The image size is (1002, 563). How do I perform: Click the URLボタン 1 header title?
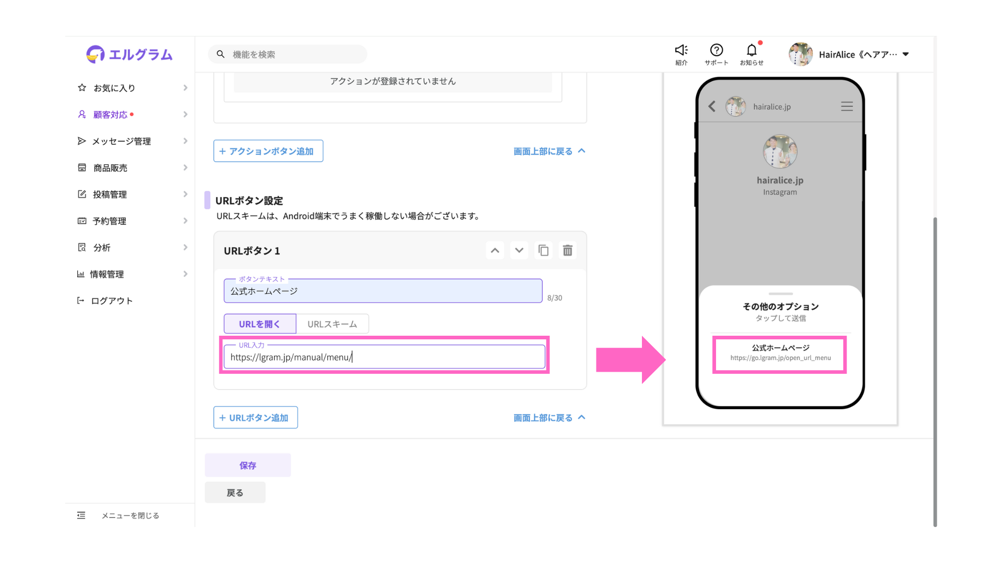tap(252, 251)
